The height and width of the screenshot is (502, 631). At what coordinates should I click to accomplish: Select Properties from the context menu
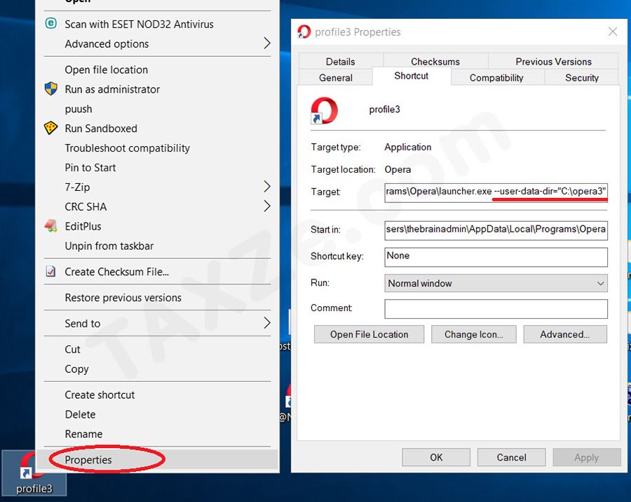click(x=88, y=459)
